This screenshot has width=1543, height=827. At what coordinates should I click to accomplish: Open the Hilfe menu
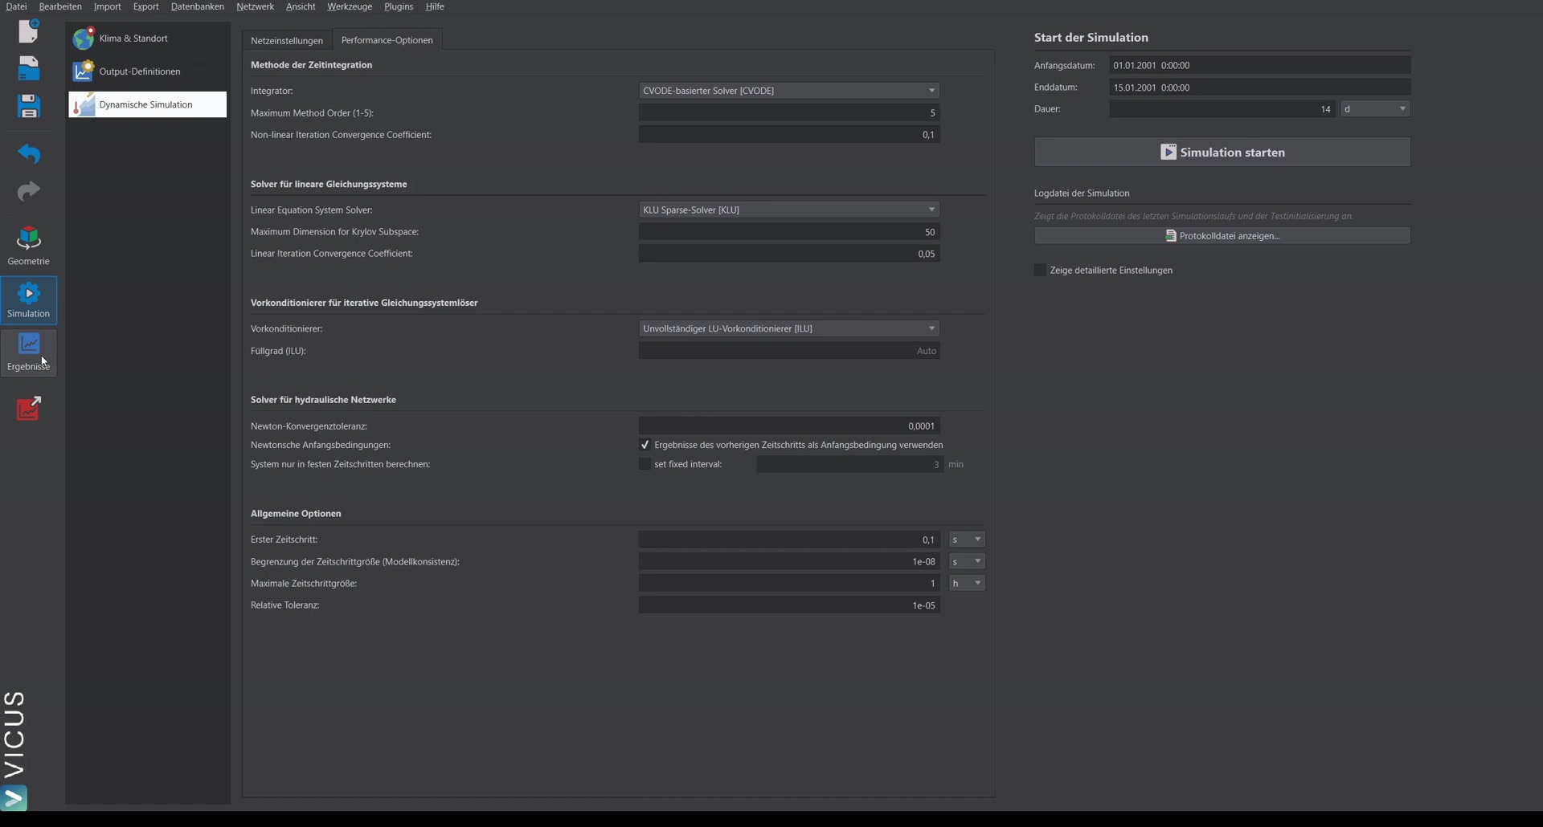[x=435, y=6]
